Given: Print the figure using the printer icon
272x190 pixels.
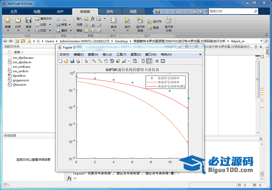Looking at the screenshot, I should pyautogui.click(x=78, y=61).
